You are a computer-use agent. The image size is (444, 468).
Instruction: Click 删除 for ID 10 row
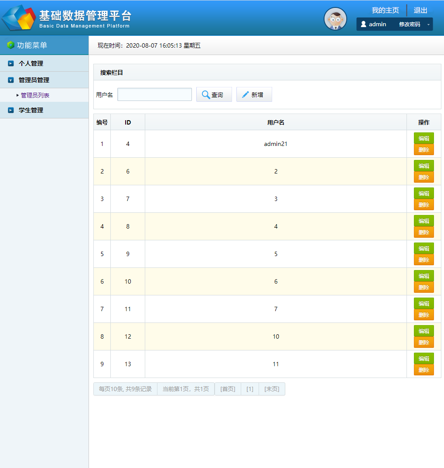424,287
